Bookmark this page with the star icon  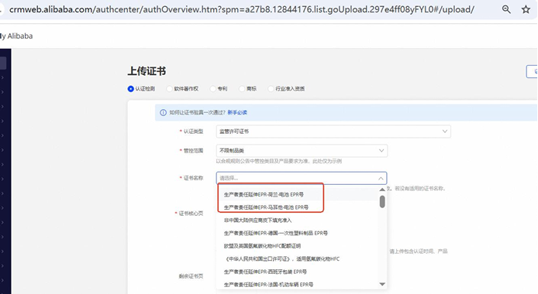coord(526,9)
